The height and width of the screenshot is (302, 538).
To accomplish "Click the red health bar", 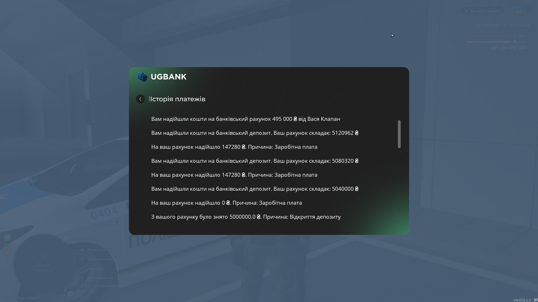I will pos(489,36).
